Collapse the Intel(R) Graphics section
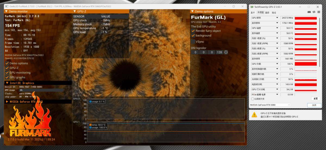The height and width of the screenshot is (150, 326). (7, 83)
